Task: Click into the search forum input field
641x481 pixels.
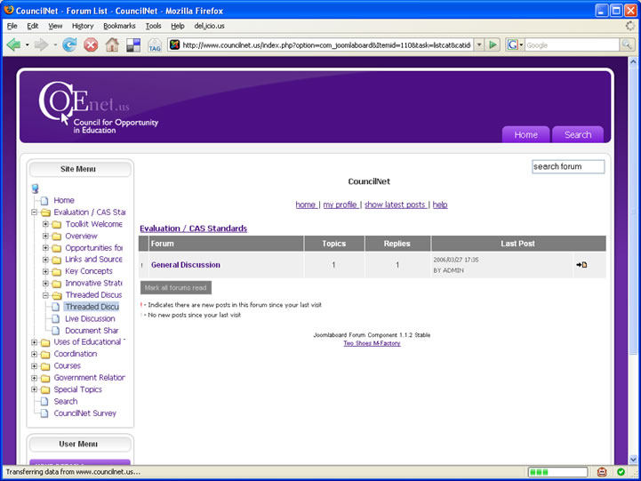Action: coord(567,166)
